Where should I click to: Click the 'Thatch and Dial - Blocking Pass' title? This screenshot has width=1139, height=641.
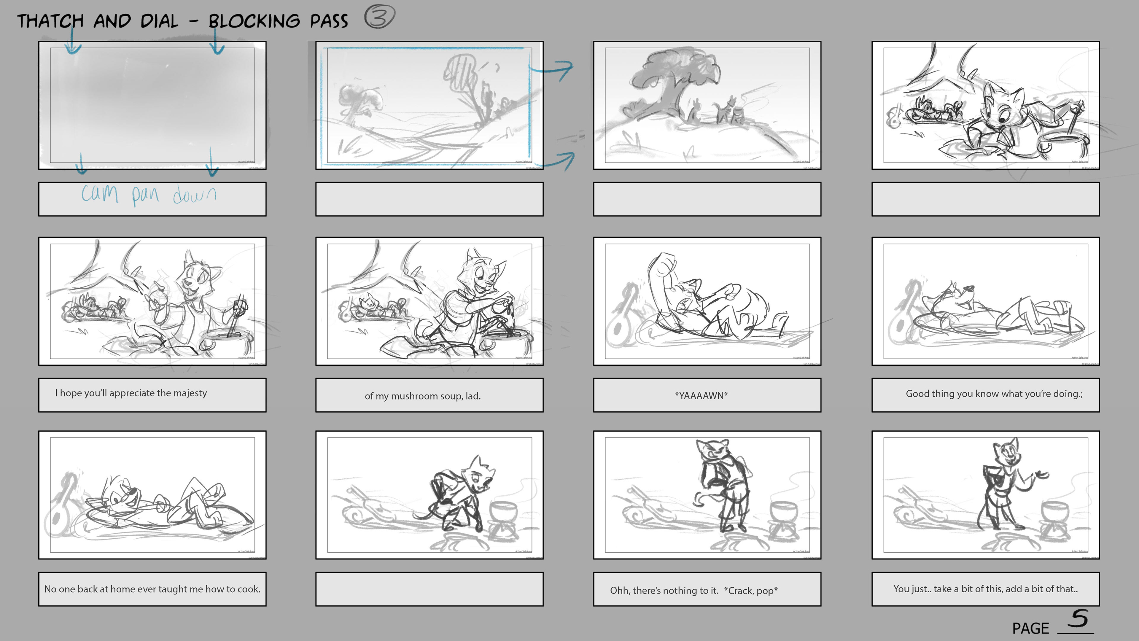click(182, 21)
